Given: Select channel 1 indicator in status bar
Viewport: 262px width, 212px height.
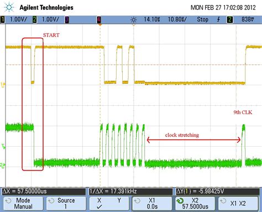Looking at the screenshot, I should pos(3,19).
